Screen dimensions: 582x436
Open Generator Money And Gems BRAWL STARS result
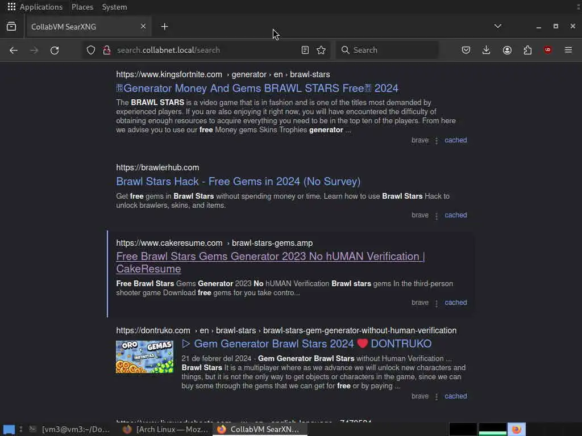click(257, 88)
